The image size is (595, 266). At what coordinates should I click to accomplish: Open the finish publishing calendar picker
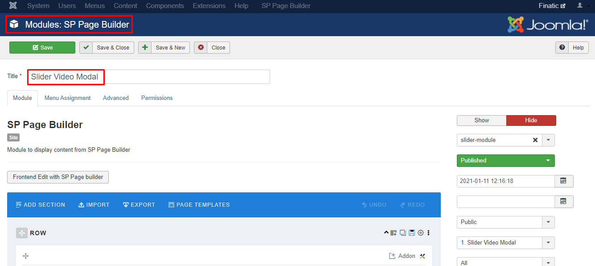click(x=564, y=202)
